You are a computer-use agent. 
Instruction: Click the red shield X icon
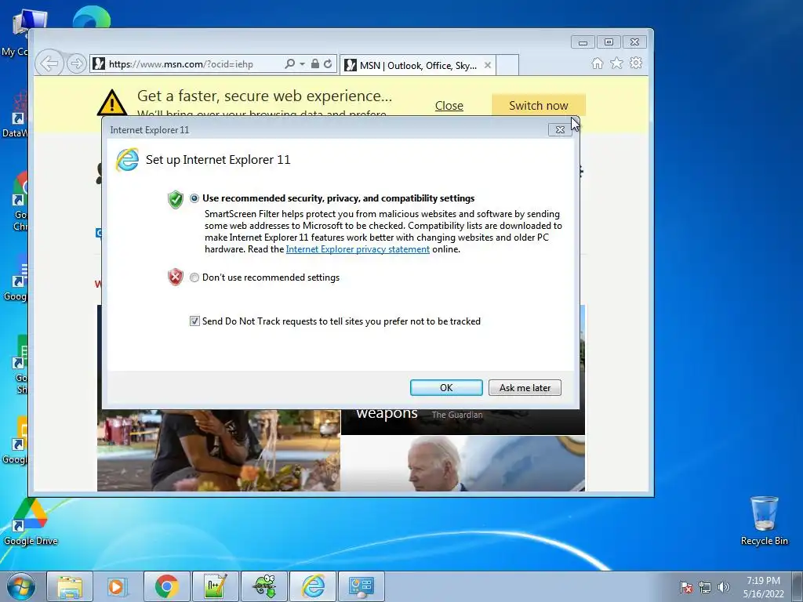[x=175, y=277]
